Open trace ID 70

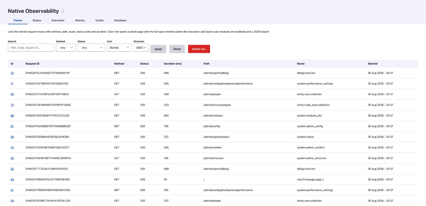pos(12,105)
